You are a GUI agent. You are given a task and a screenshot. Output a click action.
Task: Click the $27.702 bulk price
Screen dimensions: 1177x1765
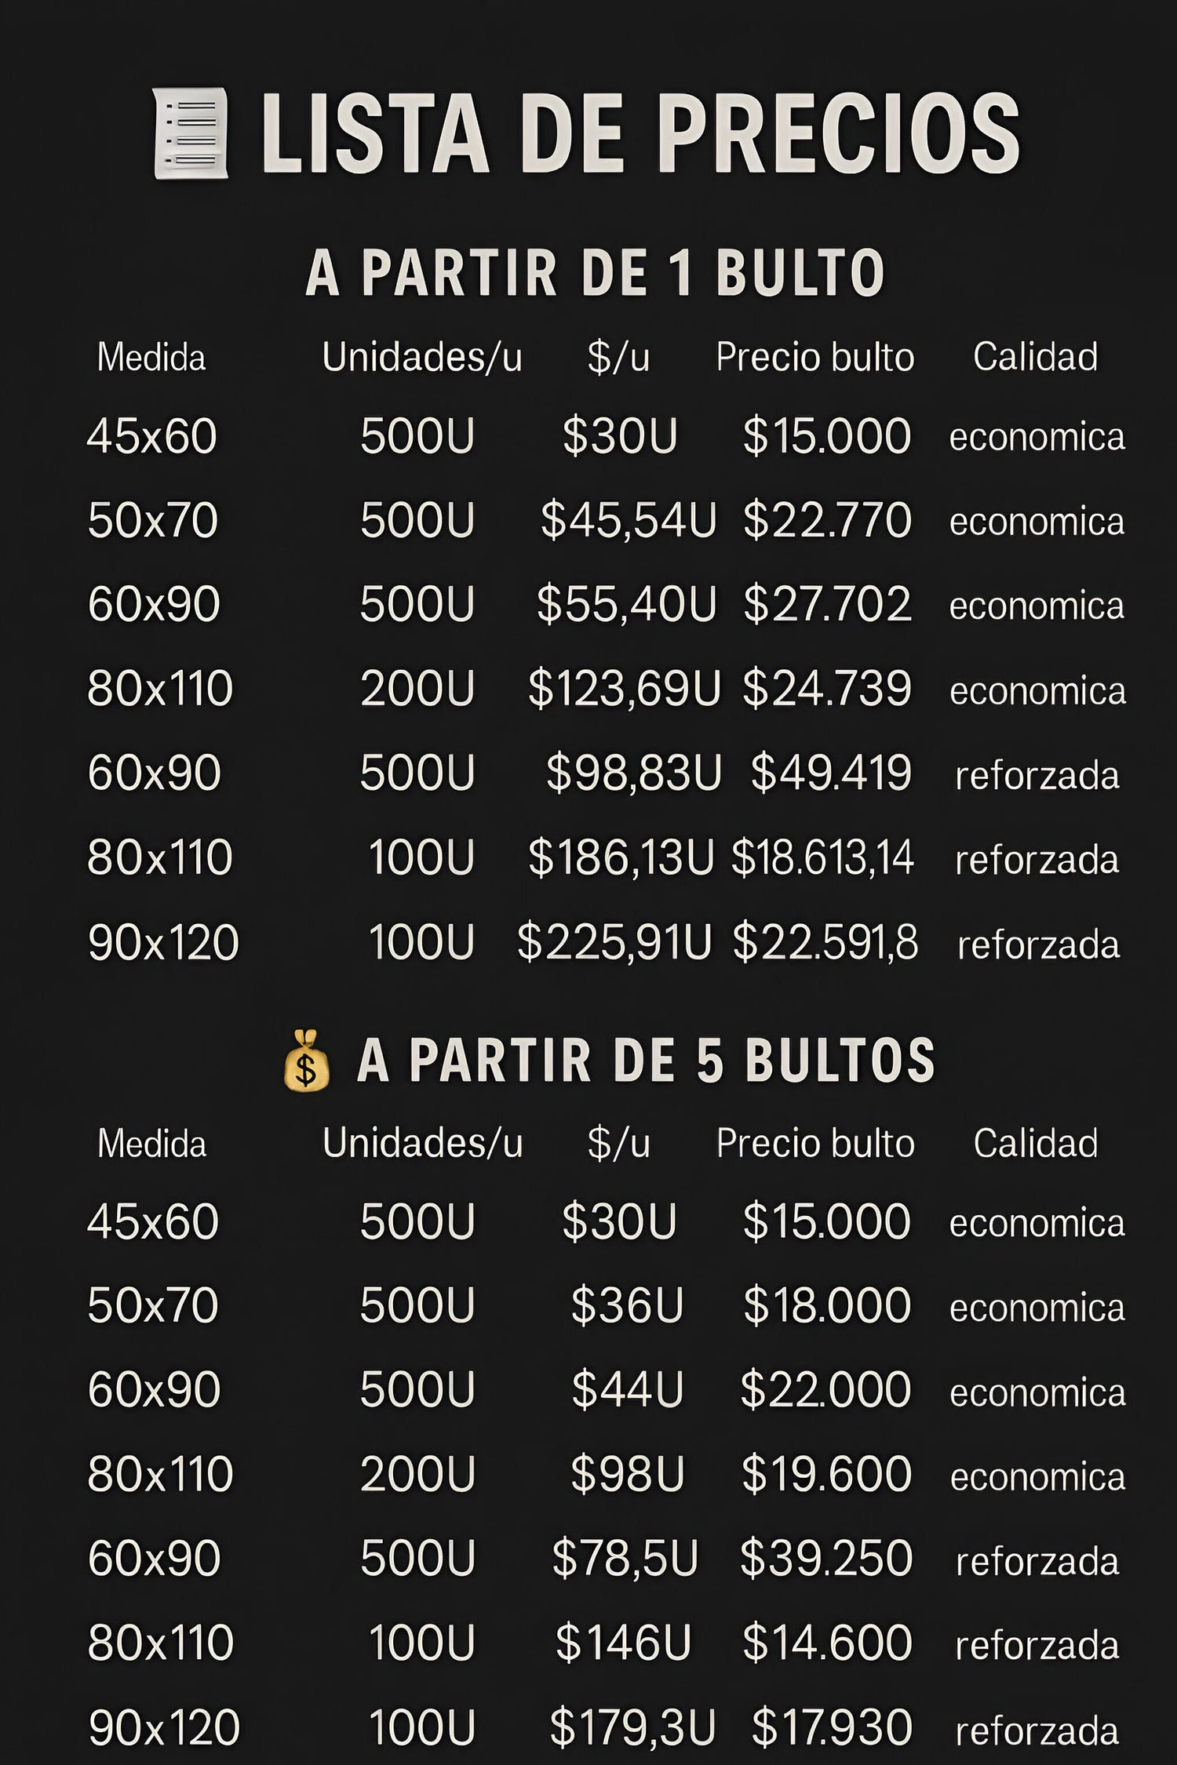pyautogui.click(x=827, y=604)
